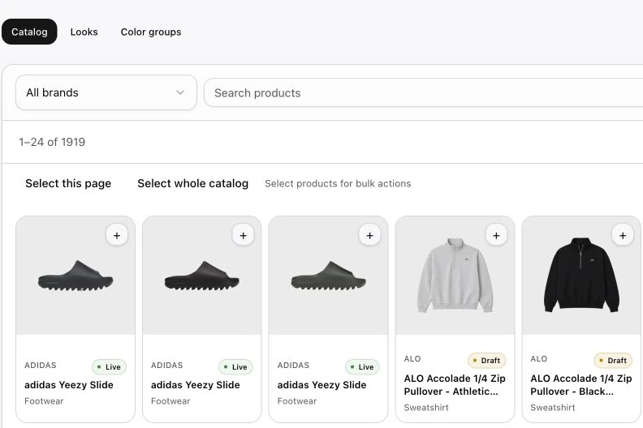The height and width of the screenshot is (428, 643).
Task: Click the 'Select products for bulk actions' hint
Action: [338, 183]
